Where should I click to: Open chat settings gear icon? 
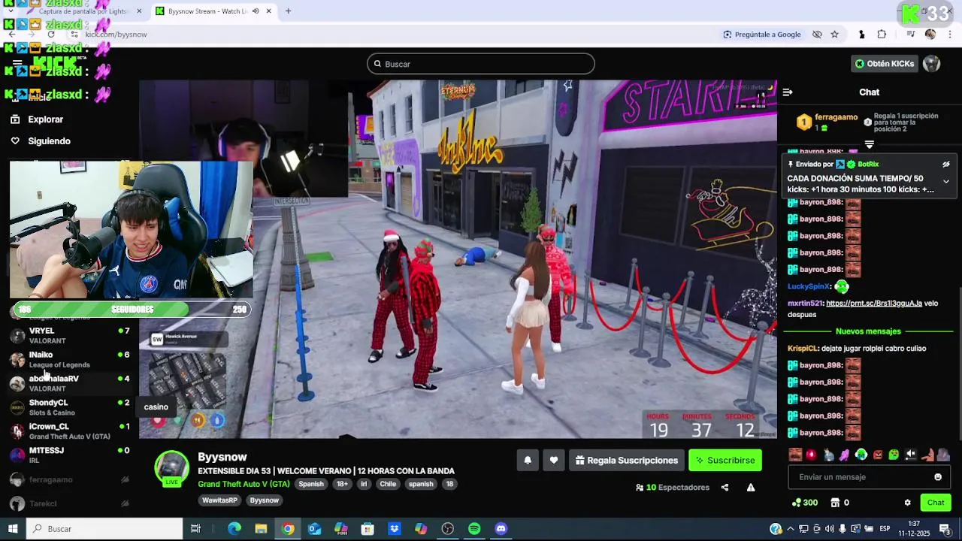[907, 503]
